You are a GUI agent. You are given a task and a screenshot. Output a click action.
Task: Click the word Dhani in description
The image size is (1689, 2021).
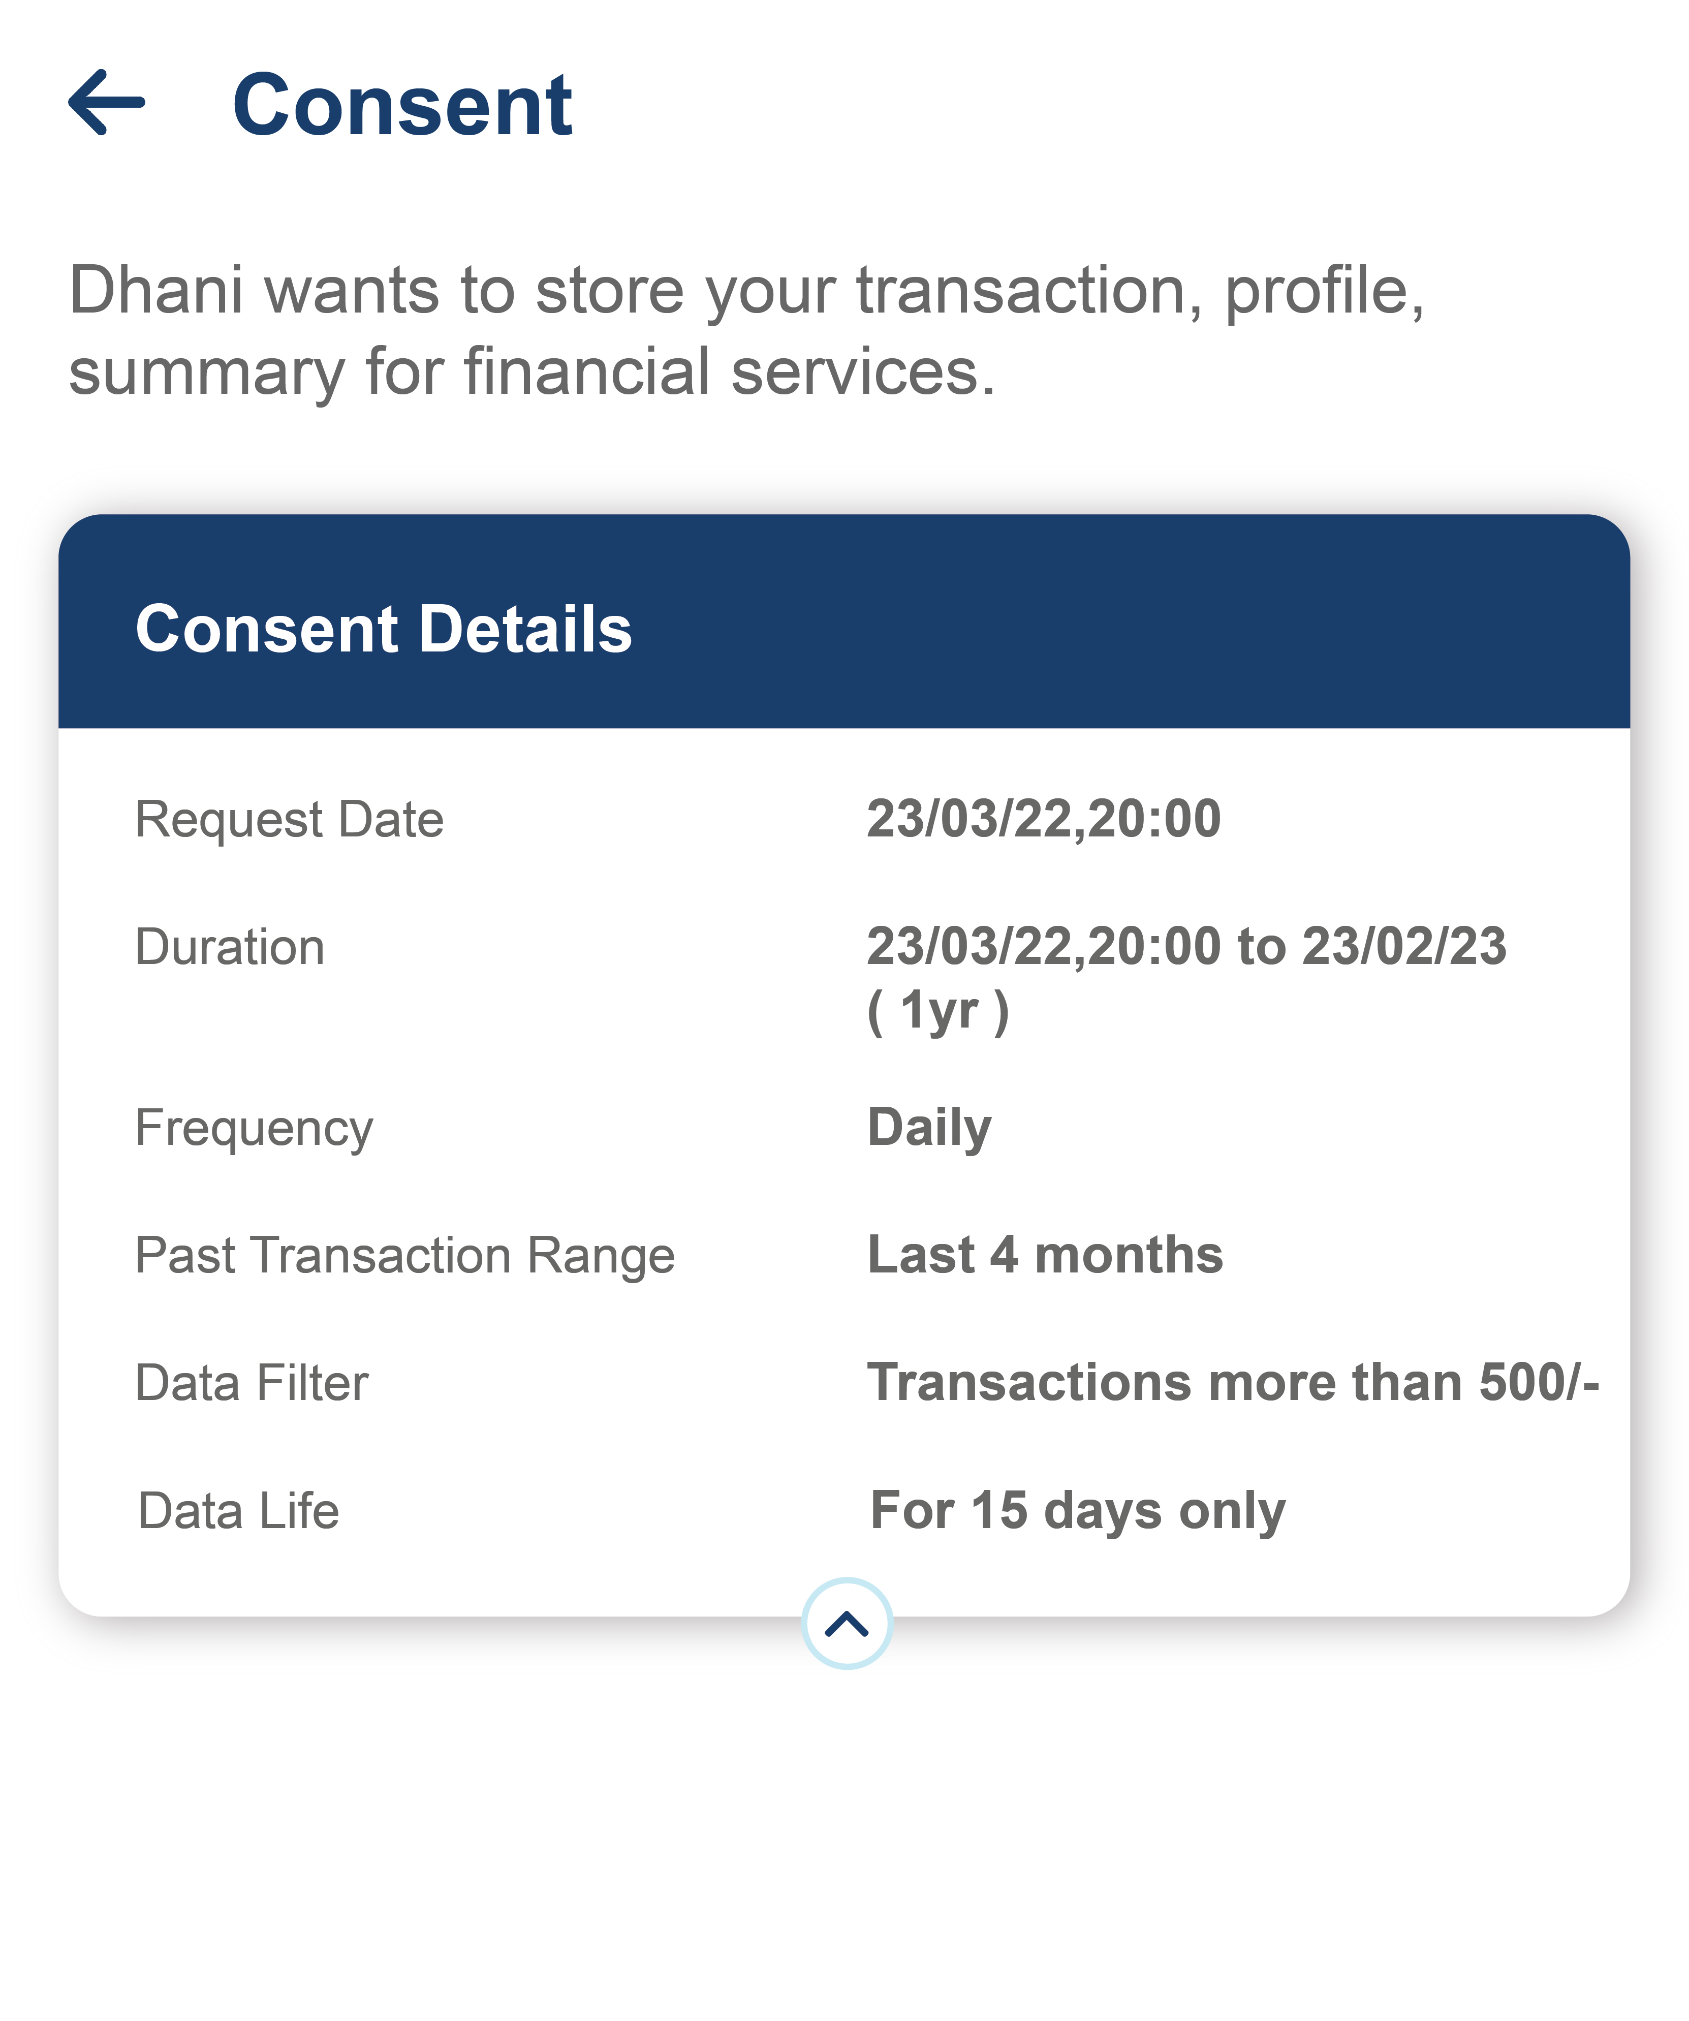pos(155,290)
